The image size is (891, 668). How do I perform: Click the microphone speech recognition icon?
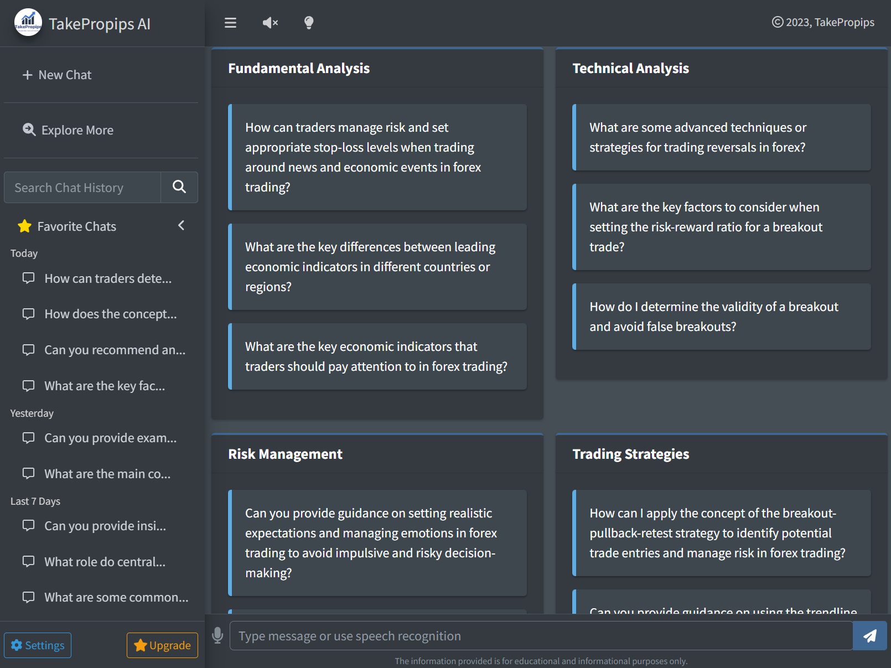coord(217,635)
